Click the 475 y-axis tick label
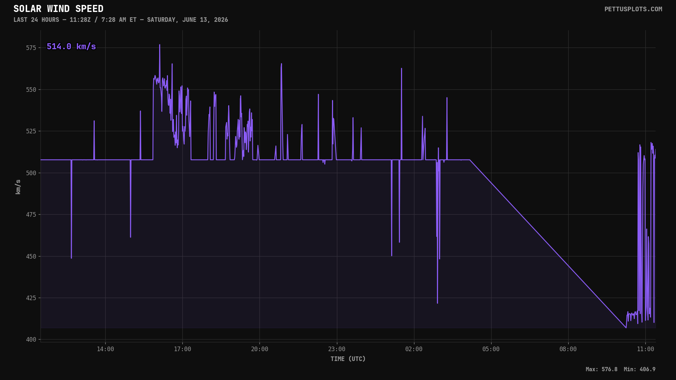 point(31,215)
